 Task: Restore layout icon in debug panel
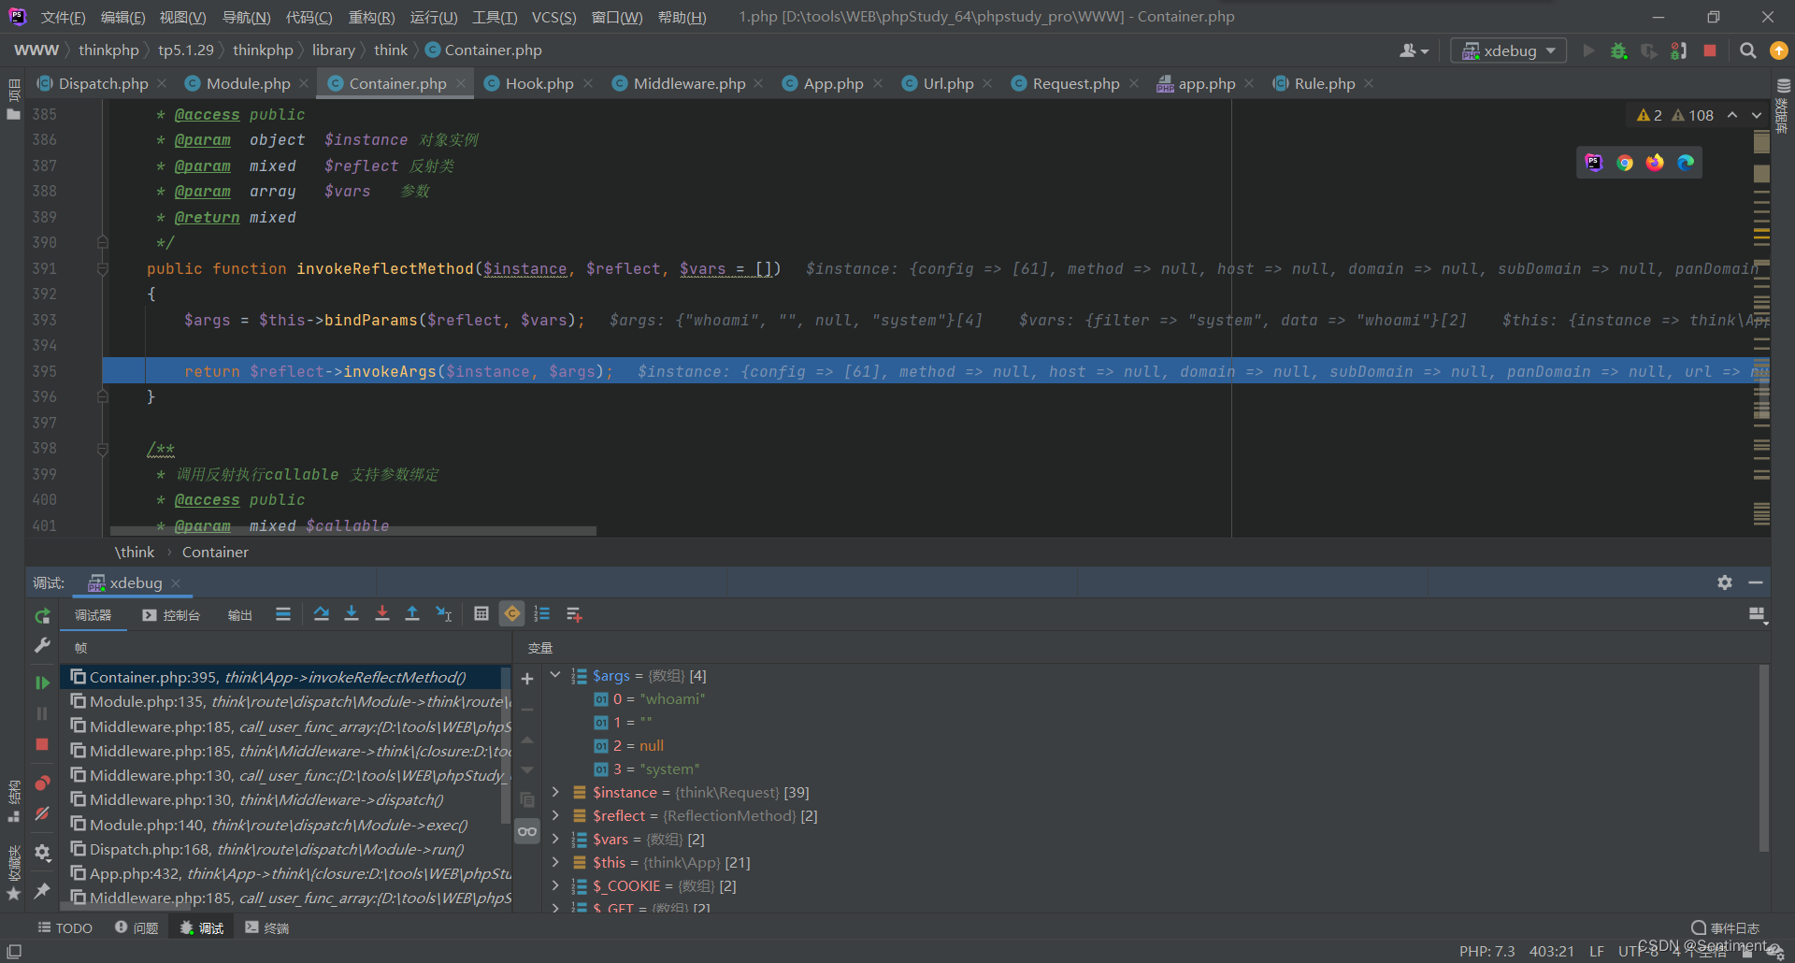point(1757,614)
